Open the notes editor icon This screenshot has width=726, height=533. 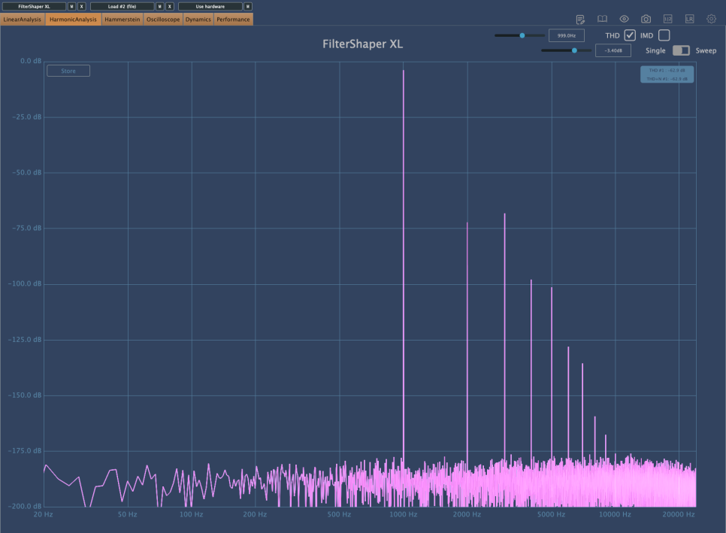pyautogui.click(x=580, y=19)
